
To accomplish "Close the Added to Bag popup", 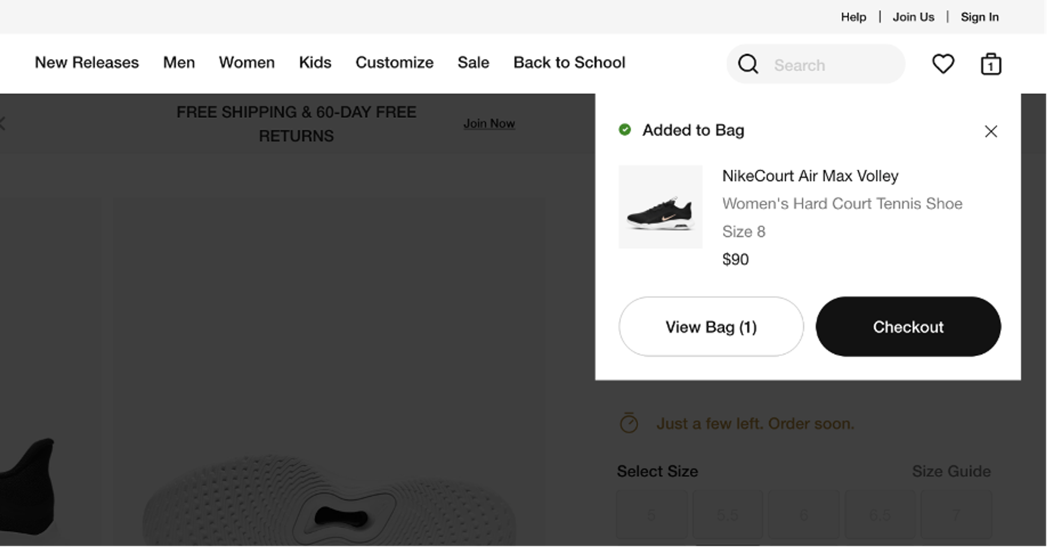I will [991, 131].
